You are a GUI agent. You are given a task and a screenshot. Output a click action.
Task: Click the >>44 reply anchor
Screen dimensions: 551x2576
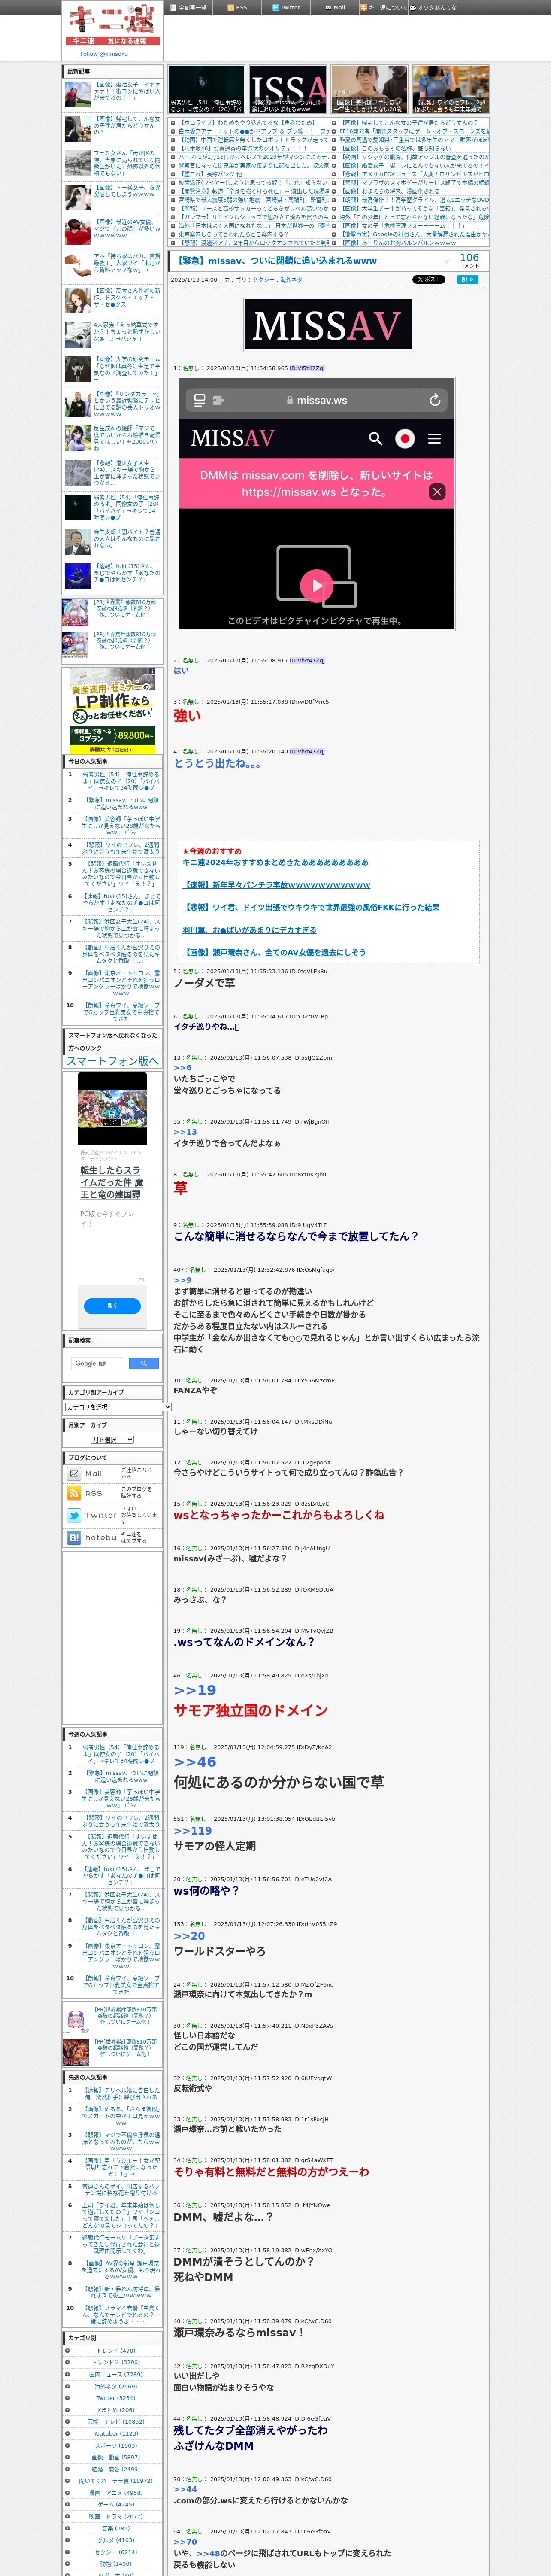(x=185, y=2489)
